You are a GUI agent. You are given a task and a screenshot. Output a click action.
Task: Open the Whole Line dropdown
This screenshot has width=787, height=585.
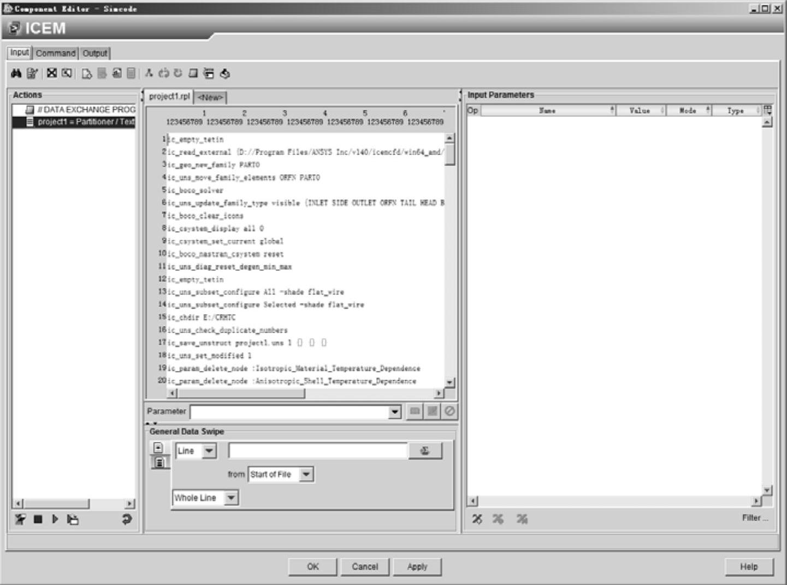(231, 498)
